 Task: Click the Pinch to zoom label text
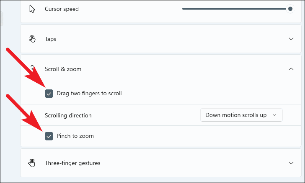click(75, 136)
